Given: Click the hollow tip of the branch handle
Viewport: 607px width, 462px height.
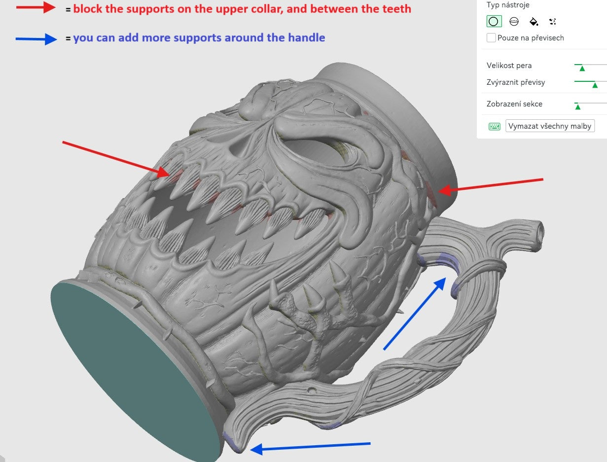Looking at the screenshot, I should point(539,230).
